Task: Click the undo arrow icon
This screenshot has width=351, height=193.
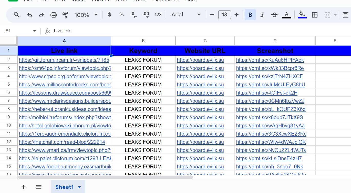Action: 29,15
